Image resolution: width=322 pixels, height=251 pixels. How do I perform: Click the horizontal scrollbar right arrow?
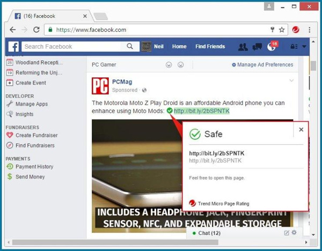306,242
